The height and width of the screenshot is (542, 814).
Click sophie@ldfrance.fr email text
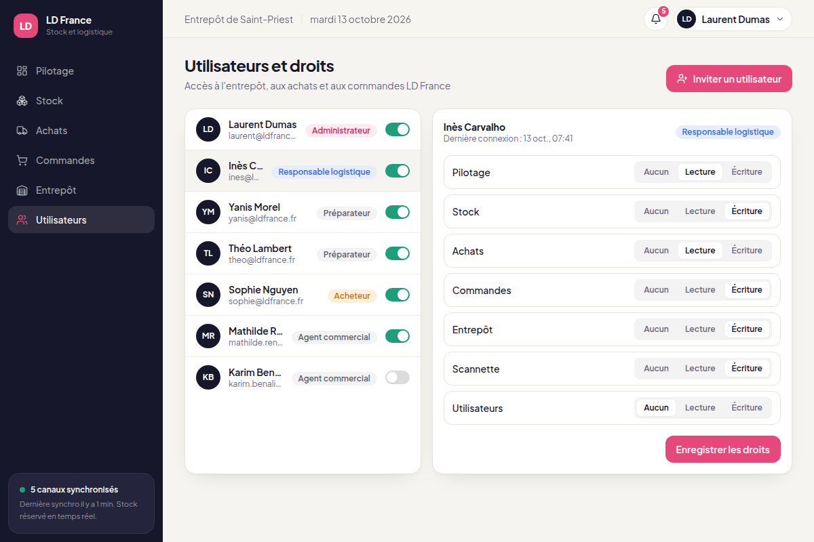tap(266, 301)
